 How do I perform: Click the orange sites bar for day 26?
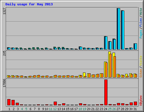115,67
